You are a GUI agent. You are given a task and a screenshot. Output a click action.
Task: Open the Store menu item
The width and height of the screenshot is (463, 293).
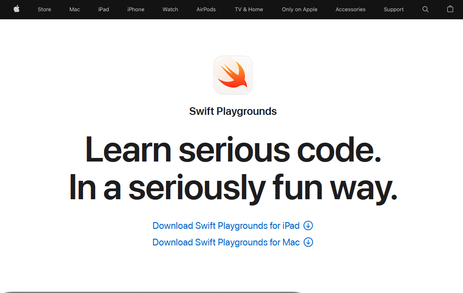44,9
